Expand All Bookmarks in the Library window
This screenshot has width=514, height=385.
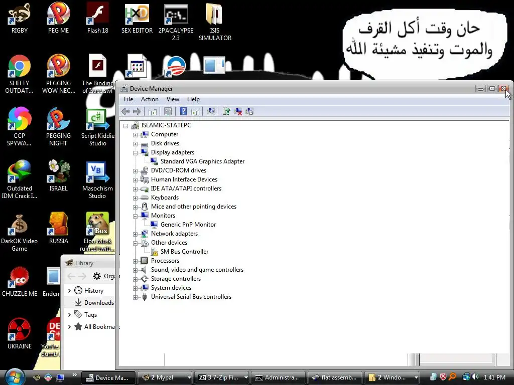pyautogui.click(x=69, y=327)
